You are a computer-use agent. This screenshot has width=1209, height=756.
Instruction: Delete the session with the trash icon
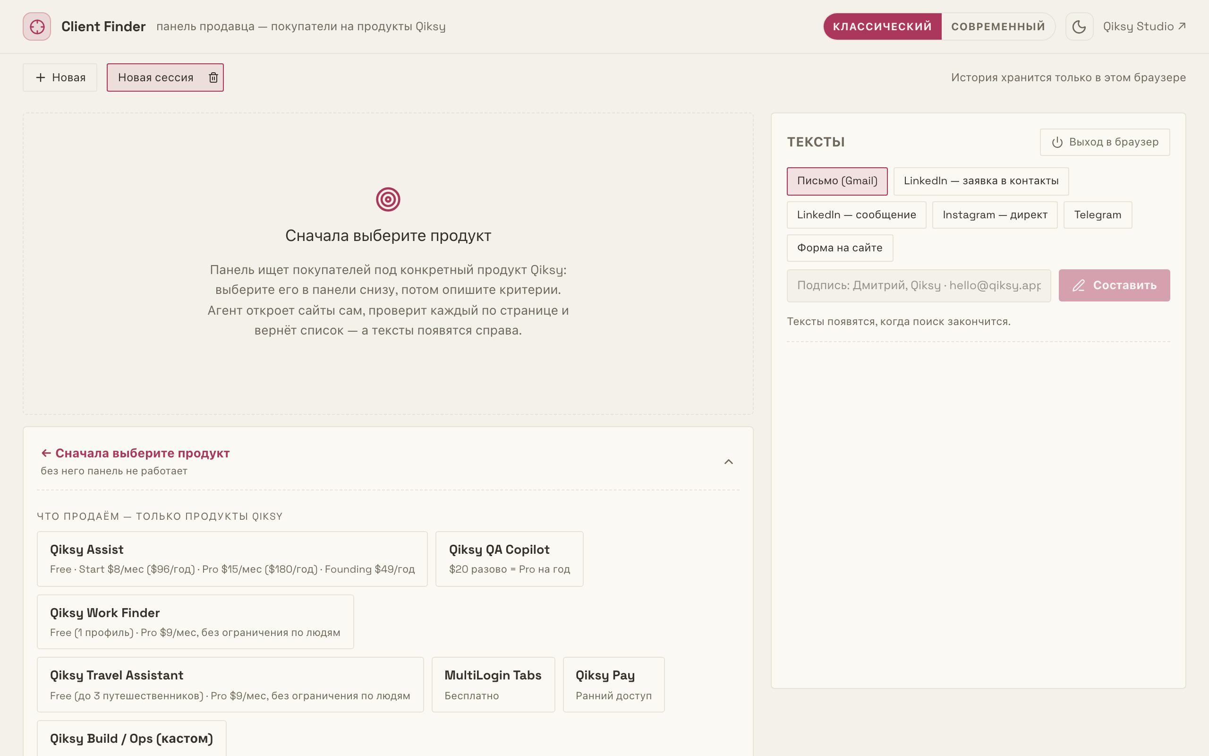(213, 77)
